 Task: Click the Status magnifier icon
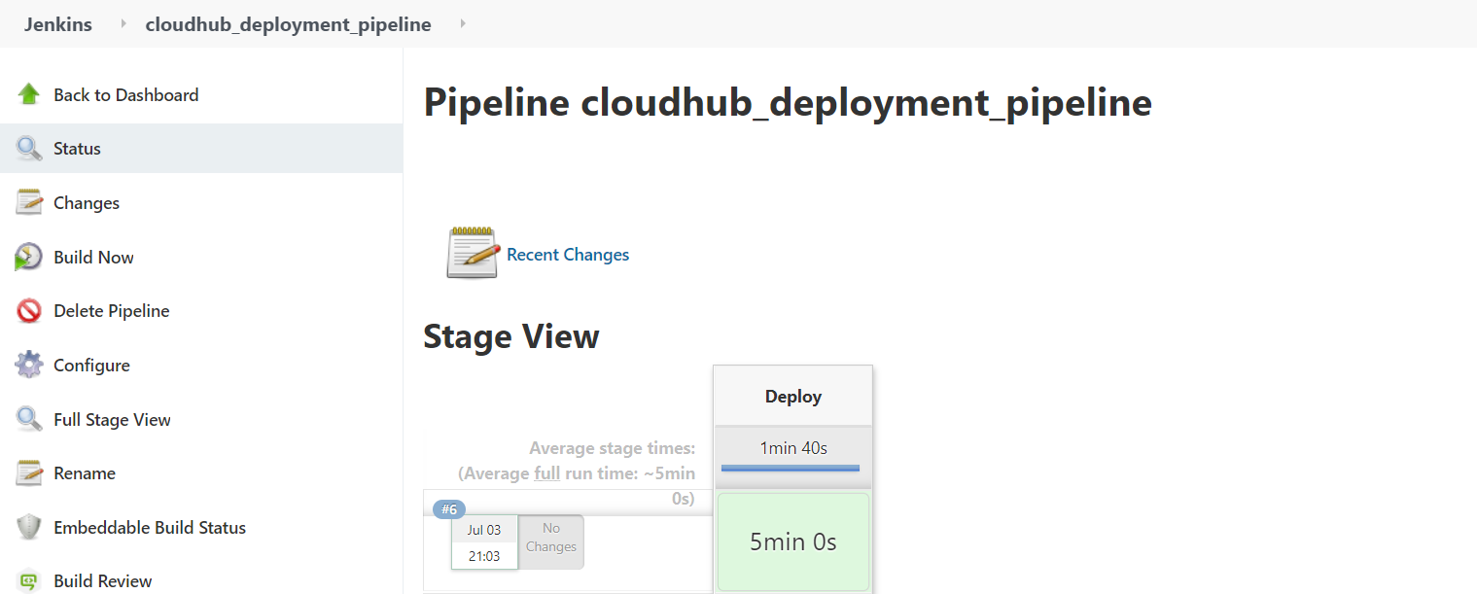pyautogui.click(x=29, y=149)
